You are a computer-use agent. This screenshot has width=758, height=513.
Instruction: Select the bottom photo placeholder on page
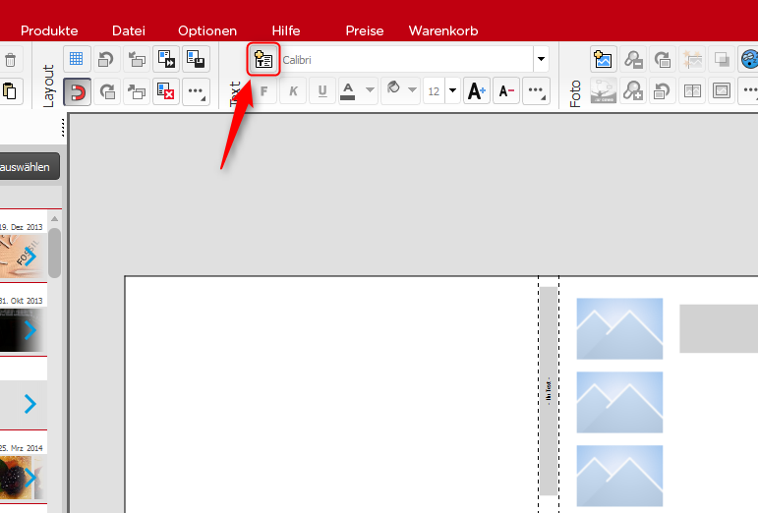[619, 476]
